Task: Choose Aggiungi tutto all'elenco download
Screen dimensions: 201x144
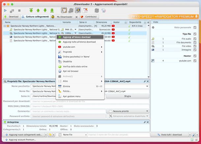Action: 80,42
